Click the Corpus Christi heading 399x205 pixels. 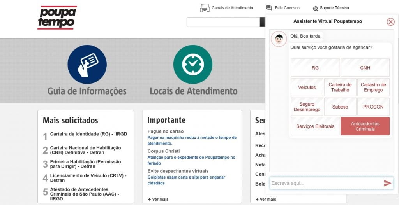tap(164, 151)
